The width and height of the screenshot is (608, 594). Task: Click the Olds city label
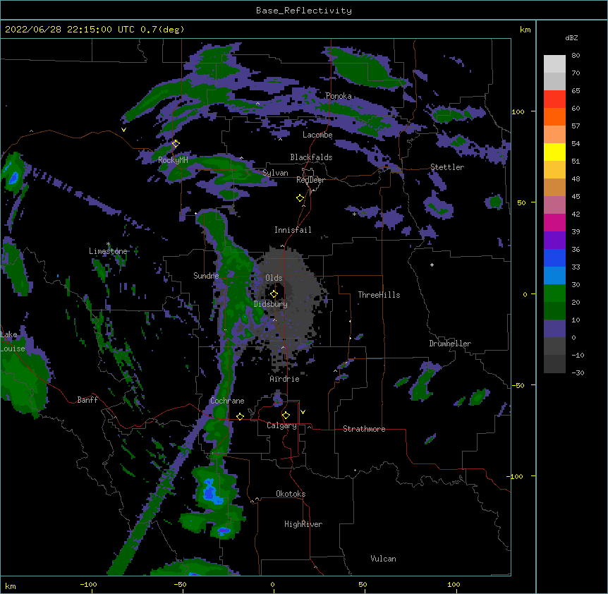[274, 278]
